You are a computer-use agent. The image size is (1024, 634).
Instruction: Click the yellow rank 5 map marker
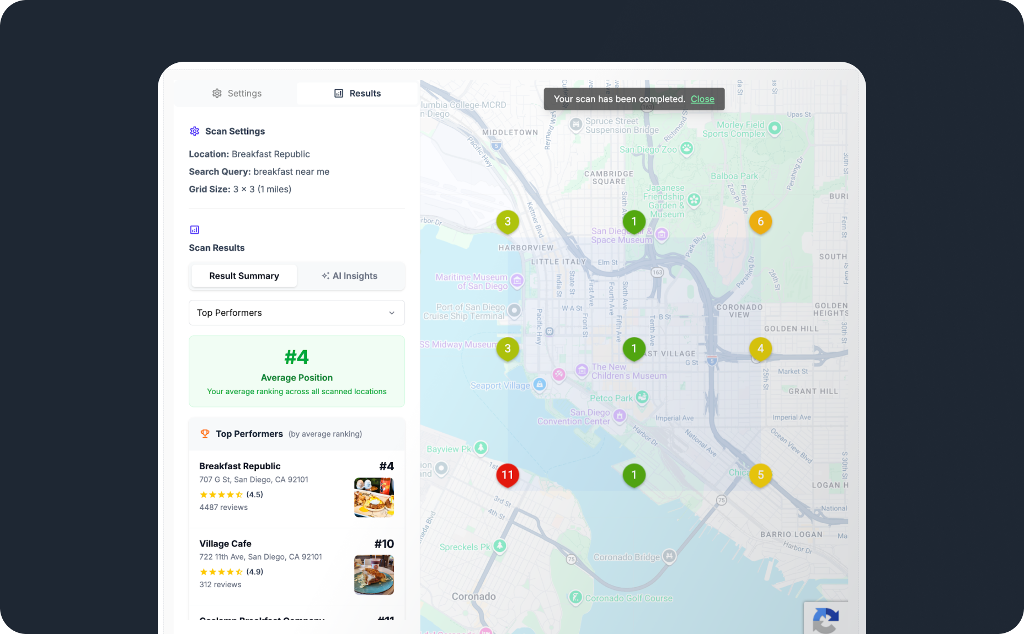760,475
